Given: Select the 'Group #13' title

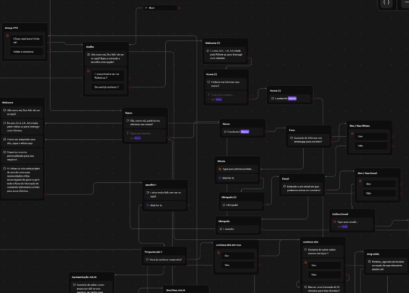Looking at the screenshot, I should tap(11, 28).
